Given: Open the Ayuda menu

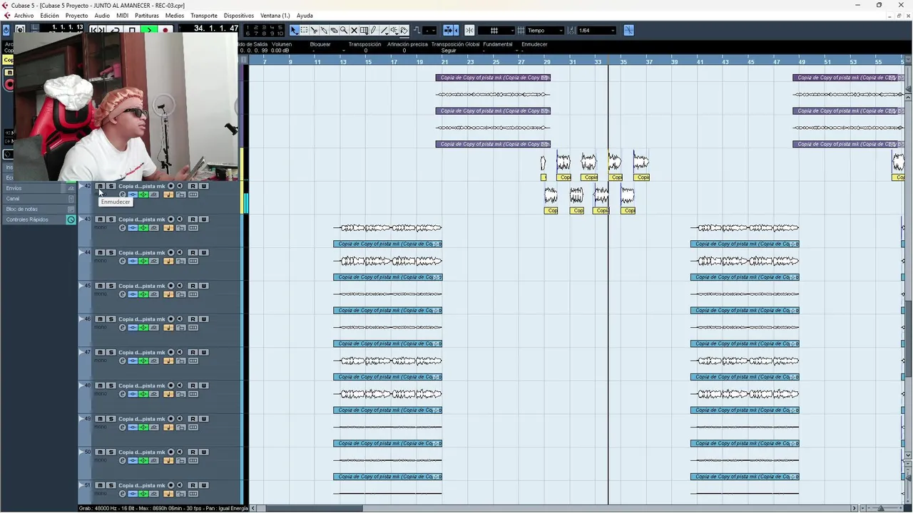Looking at the screenshot, I should pyautogui.click(x=305, y=16).
